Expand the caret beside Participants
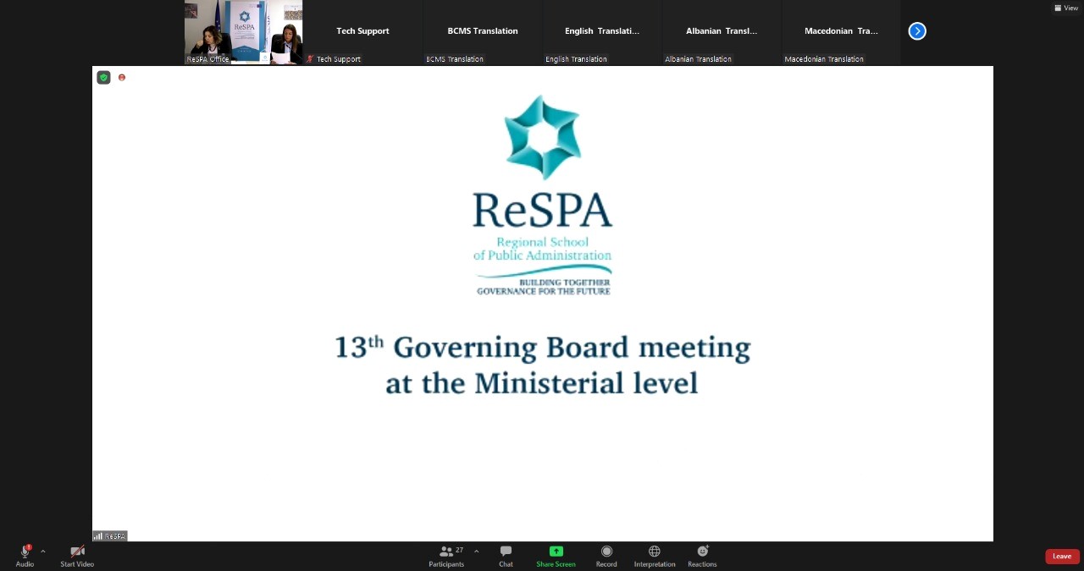Image resolution: width=1084 pixels, height=571 pixels. click(x=476, y=552)
